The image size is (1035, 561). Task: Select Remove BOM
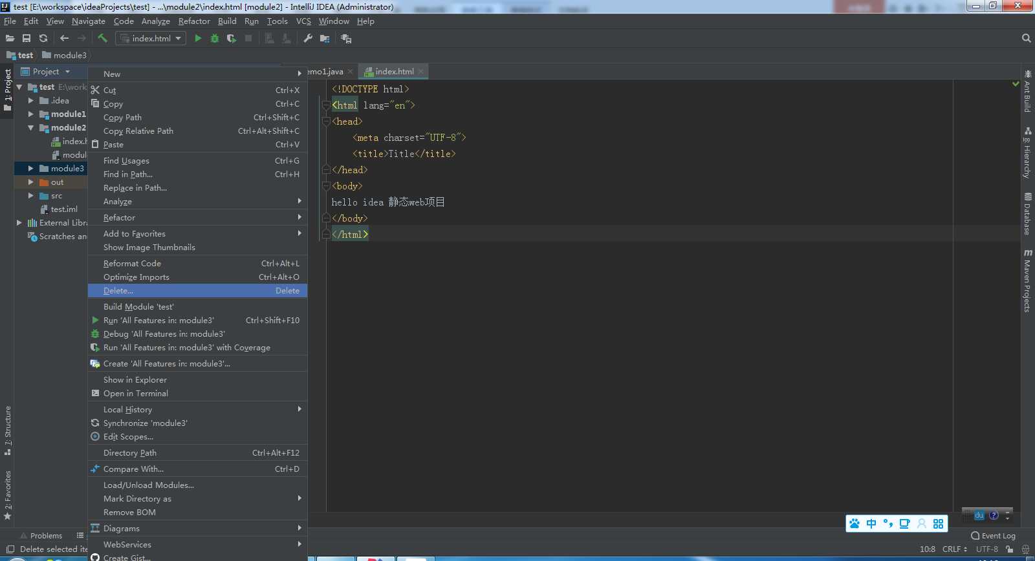197,513
